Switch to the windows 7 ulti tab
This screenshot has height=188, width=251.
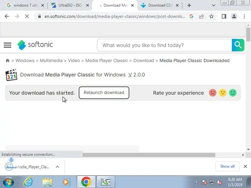26,5
